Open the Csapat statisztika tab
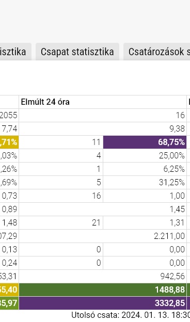This screenshot has width=190, height=322. coord(77,52)
